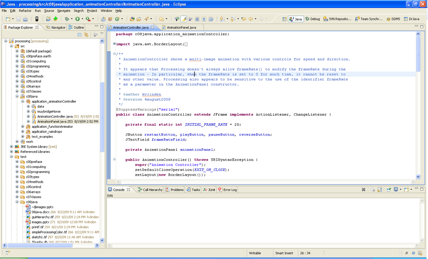Screen dimensions: 428x259
Task: Open the DDMS perspective
Action: click(394, 19)
